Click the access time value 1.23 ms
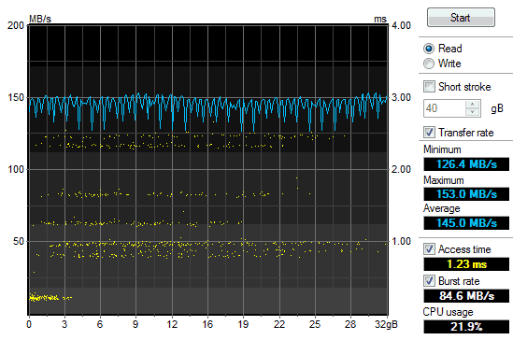 [466, 263]
